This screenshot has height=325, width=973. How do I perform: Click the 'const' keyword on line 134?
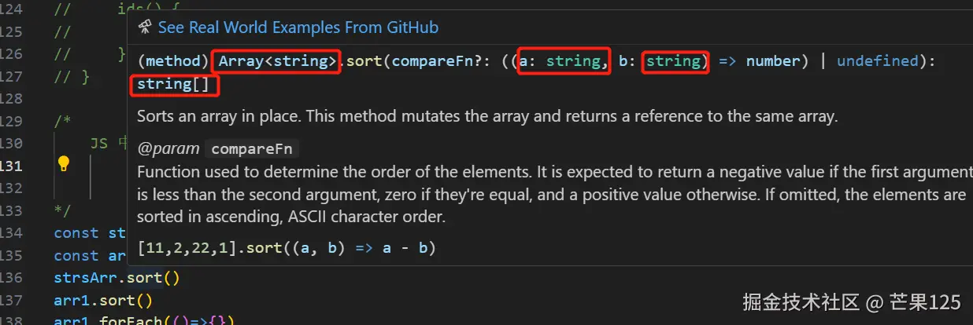click(76, 233)
